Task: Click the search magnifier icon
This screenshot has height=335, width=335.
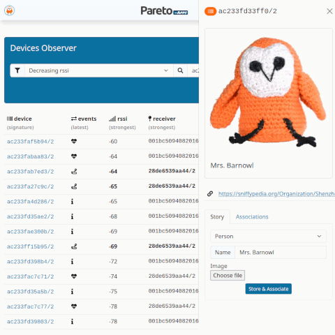Action: [x=180, y=70]
